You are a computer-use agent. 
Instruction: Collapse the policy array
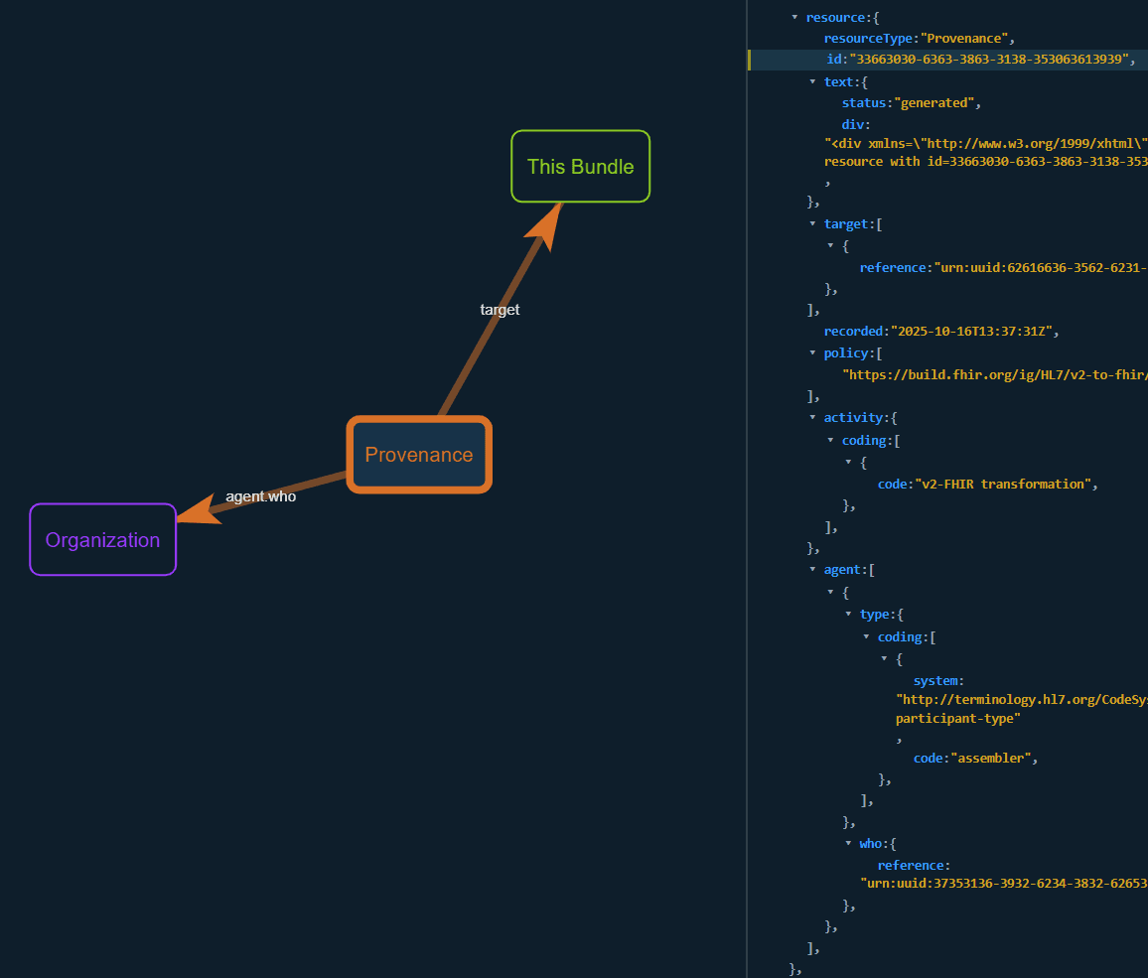812,352
